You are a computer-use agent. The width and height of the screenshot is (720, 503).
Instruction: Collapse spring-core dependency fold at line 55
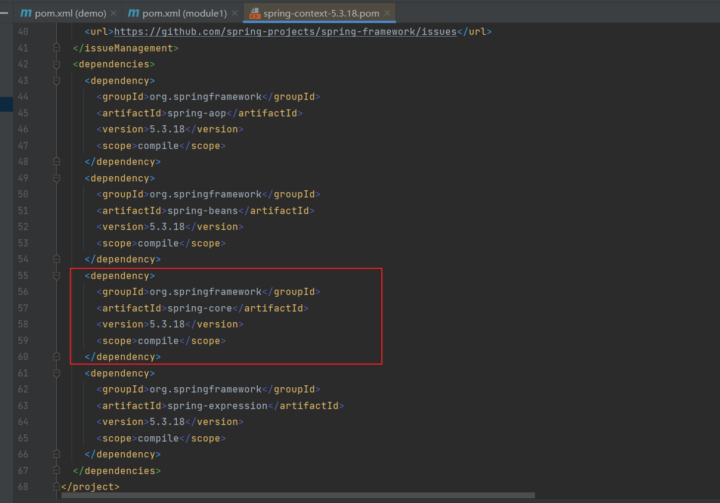[x=57, y=275]
